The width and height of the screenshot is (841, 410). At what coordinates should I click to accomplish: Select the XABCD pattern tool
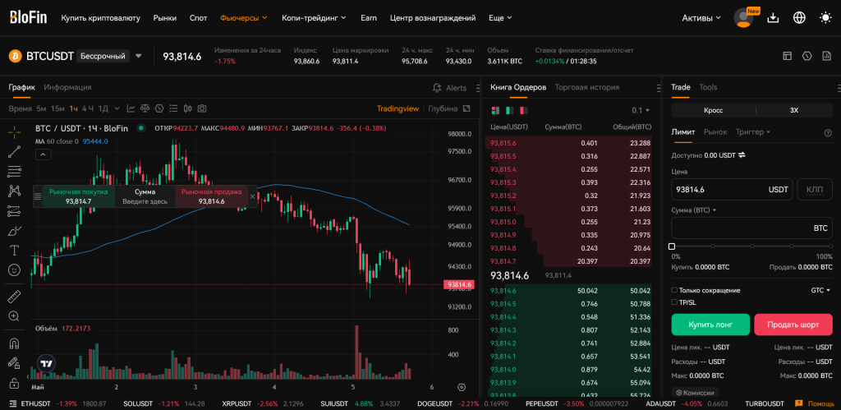coord(15,191)
